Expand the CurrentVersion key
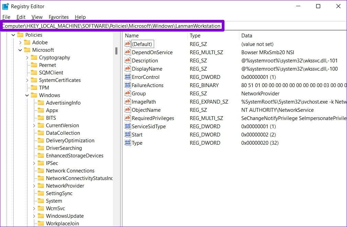 (34, 125)
